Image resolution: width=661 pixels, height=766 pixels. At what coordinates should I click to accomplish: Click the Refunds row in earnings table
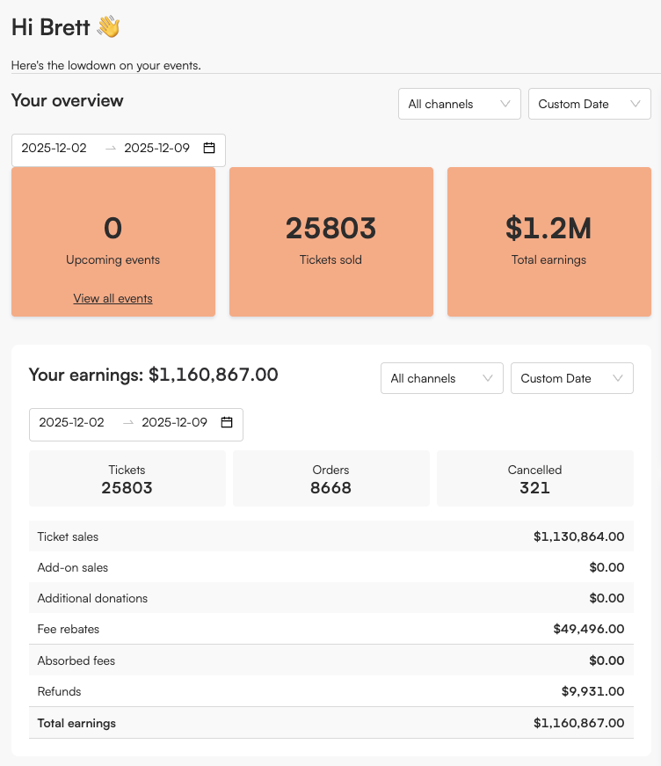[x=330, y=691]
